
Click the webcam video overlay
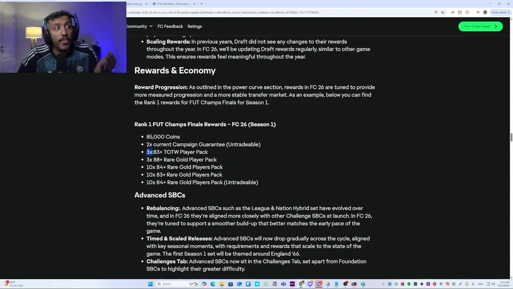coord(63,37)
